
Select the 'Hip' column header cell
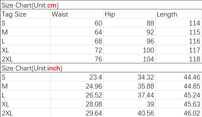(129, 14)
